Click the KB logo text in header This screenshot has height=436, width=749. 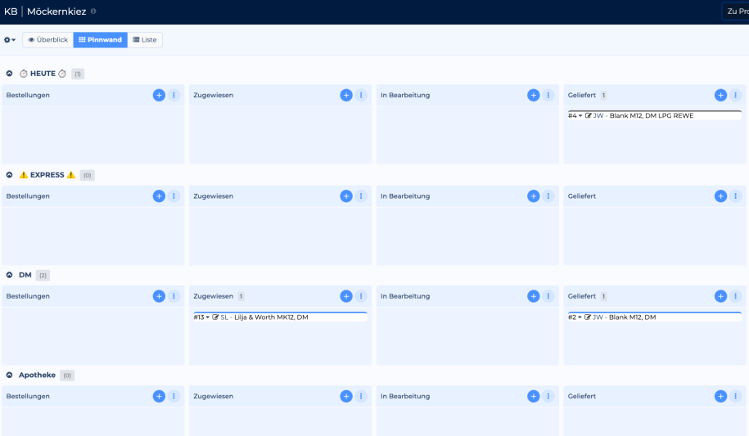click(11, 11)
